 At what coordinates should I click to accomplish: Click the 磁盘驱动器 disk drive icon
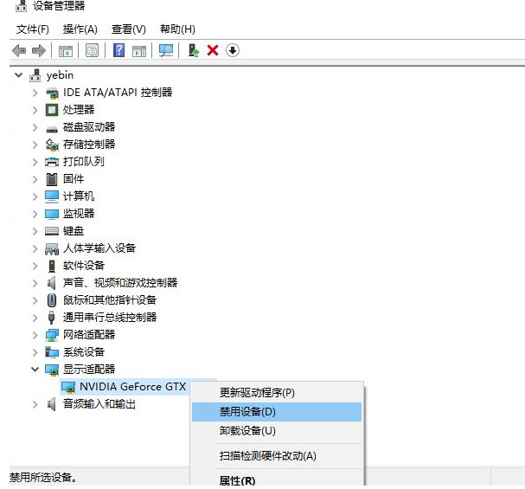coord(52,128)
